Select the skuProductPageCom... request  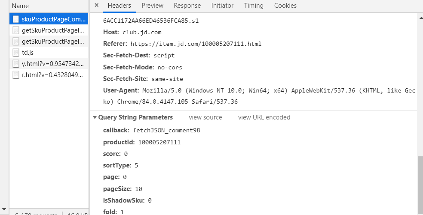tap(52, 19)
